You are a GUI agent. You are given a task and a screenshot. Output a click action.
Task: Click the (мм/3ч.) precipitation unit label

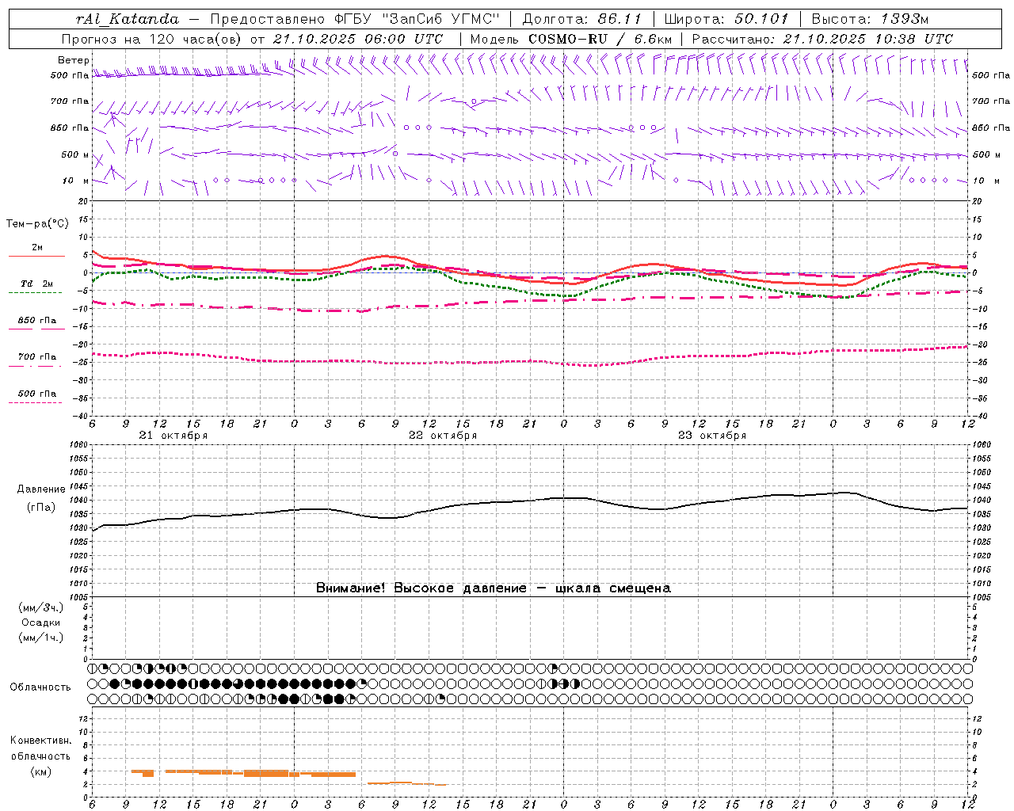[x=41, y=607]
